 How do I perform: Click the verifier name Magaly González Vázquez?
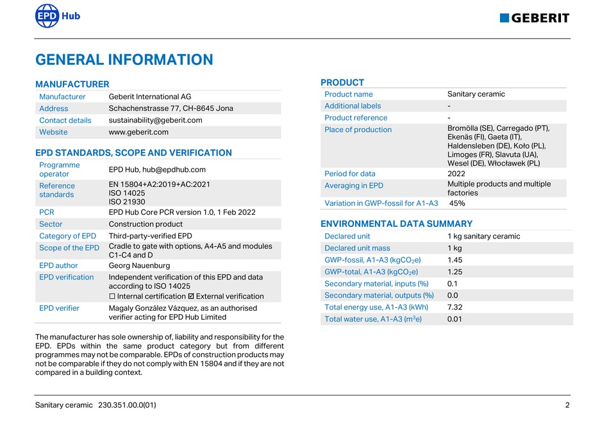tap(153, 308)
